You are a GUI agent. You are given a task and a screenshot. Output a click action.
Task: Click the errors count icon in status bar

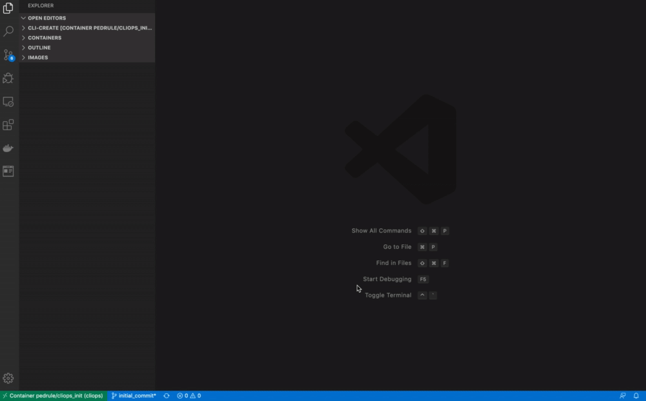(x=180, y=396)
